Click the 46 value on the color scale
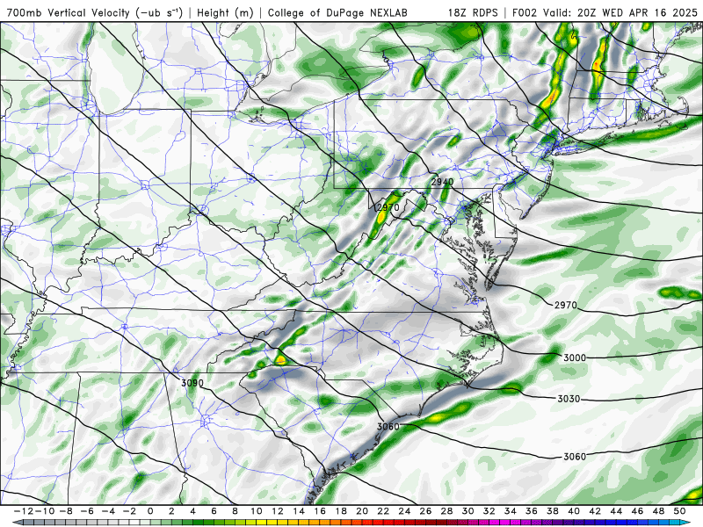703x527 pixels. point(637,511)
